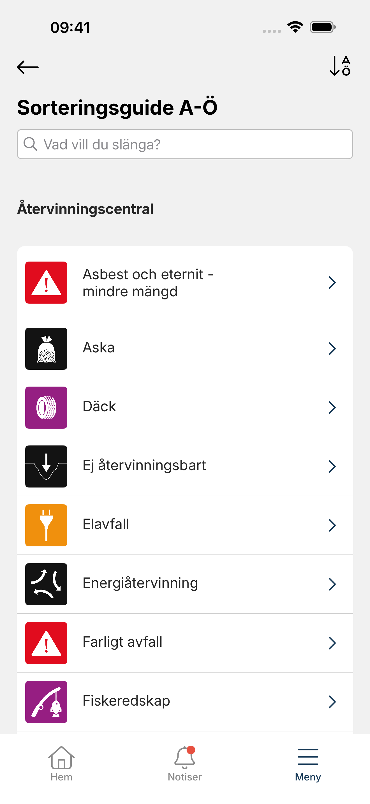This screenshot has height=804, width=370.
Task: Tap the Farligt avfall warning icon
Action: (46, 643)
